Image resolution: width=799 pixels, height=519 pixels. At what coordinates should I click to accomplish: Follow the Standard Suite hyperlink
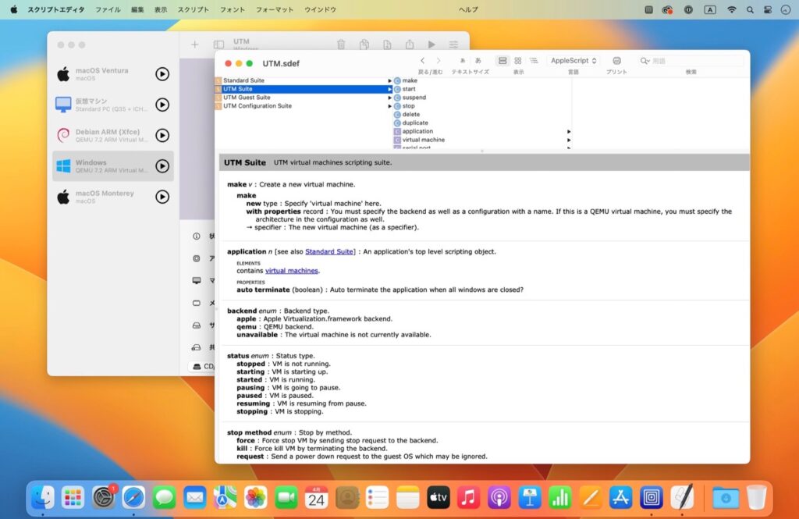pos(329,252)
